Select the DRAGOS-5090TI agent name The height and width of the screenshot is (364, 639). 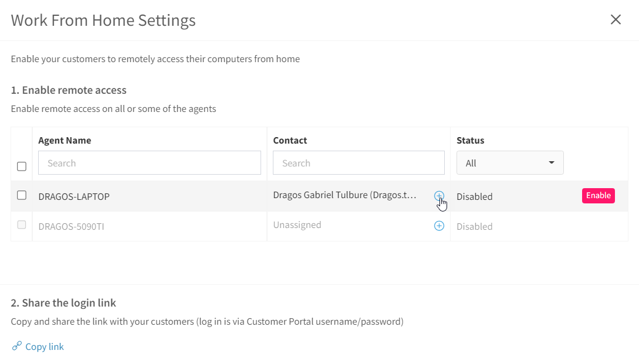[x=72, y=226]
